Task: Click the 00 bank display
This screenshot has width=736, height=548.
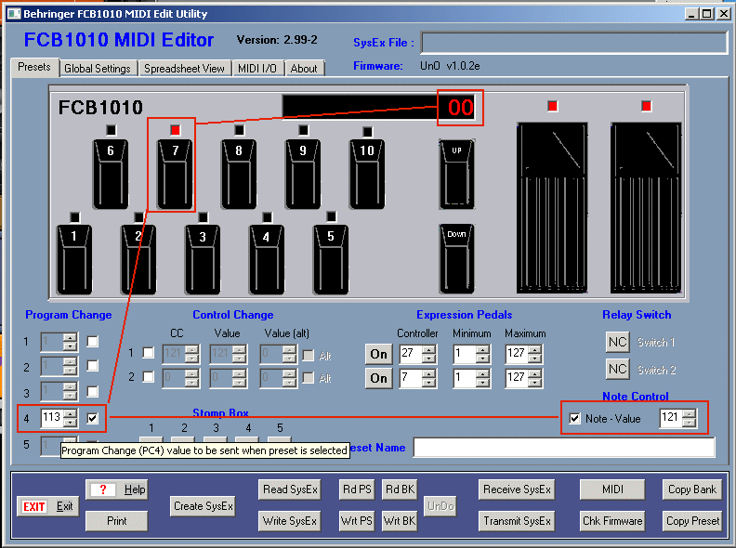Action: [461, 108]
